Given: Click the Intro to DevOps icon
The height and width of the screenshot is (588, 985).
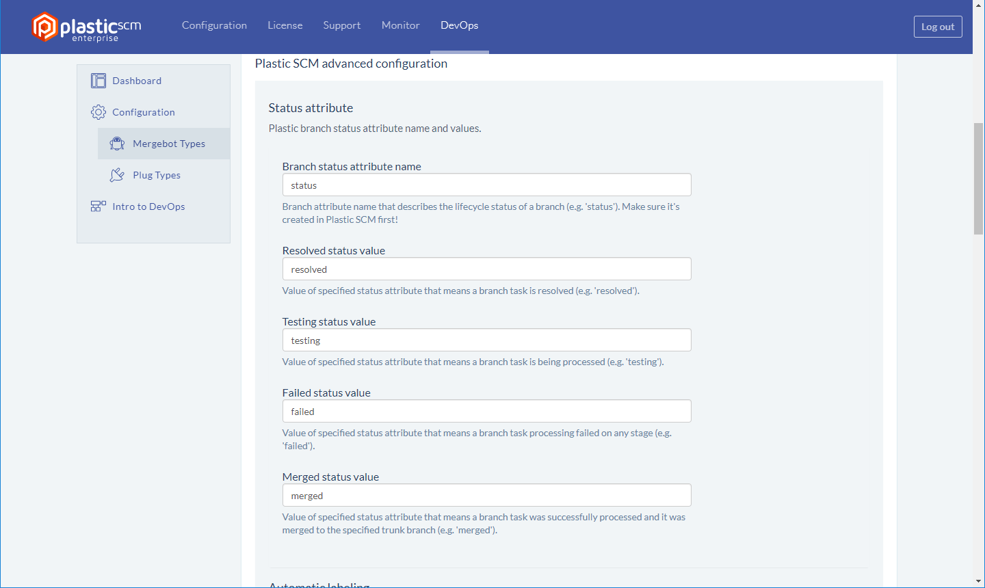Looking at the screenshot, I should pyautogui.click(x=98, y=206).
